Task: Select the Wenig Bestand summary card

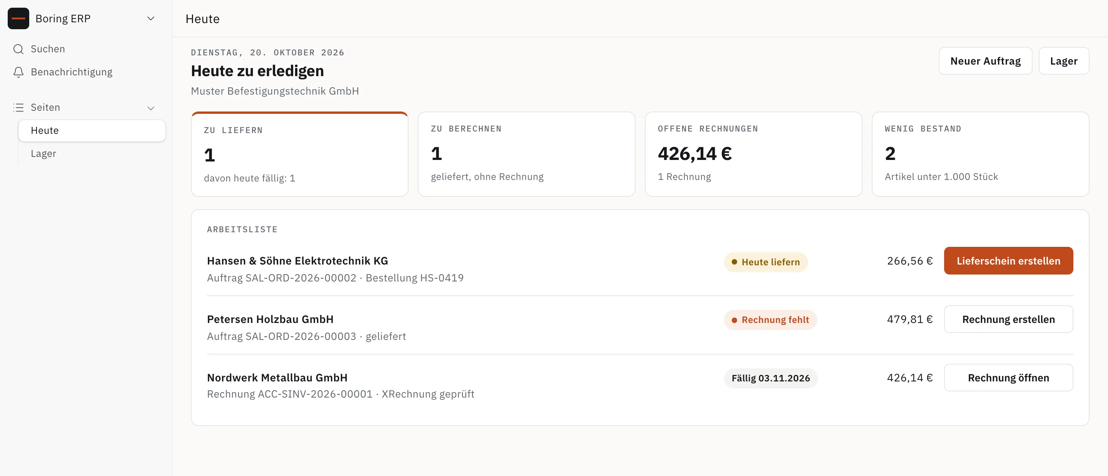Action: point(980,154)
